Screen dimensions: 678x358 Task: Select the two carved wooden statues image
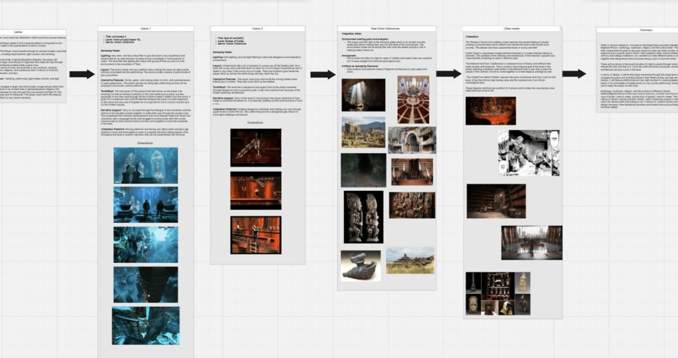tap(363, 217)
